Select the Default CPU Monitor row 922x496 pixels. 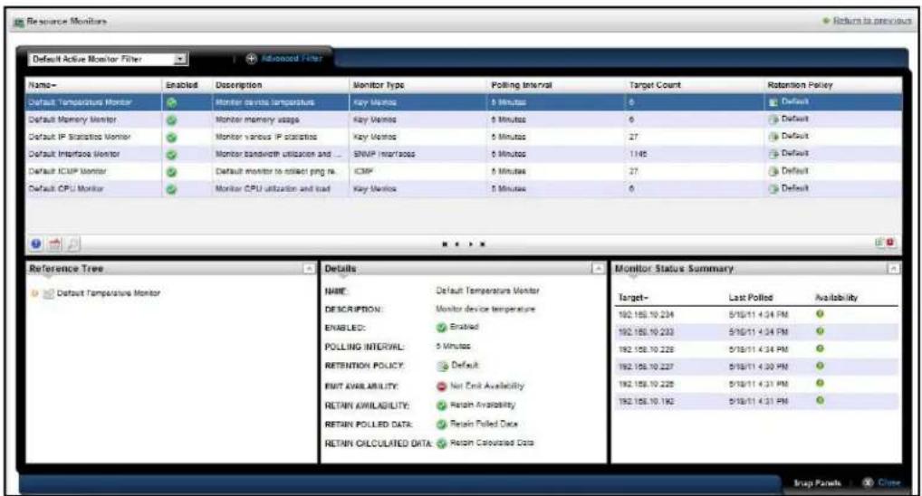pyautogui.click(x=464, y=188)
